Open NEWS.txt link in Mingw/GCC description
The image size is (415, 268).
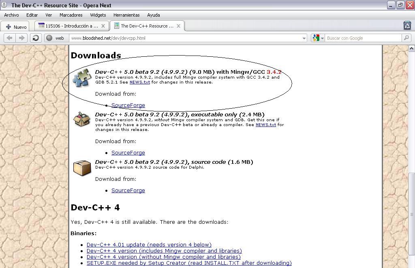click(x=140, y=82)
